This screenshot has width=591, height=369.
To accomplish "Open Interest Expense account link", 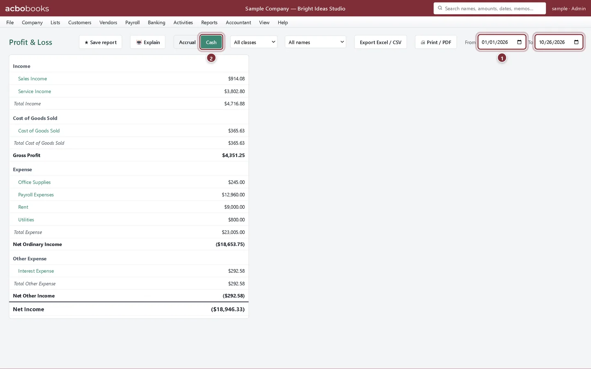I will 36,271.
